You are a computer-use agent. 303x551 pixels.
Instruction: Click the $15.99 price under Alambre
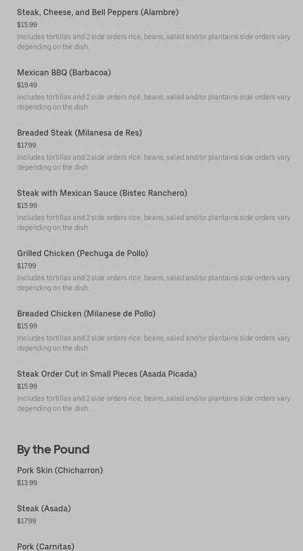[x=27, y=25]
